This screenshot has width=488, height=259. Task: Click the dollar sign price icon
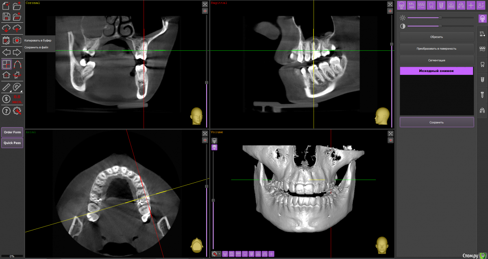6,99
